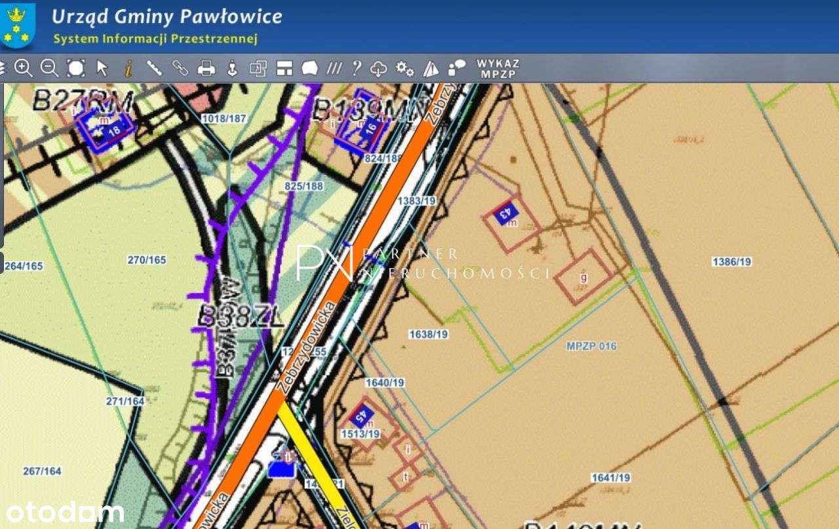This screenshot has height=529, width=839.
Task: Open the map settings gears icon
Action: pyautogui.click(x=404, y=68)
